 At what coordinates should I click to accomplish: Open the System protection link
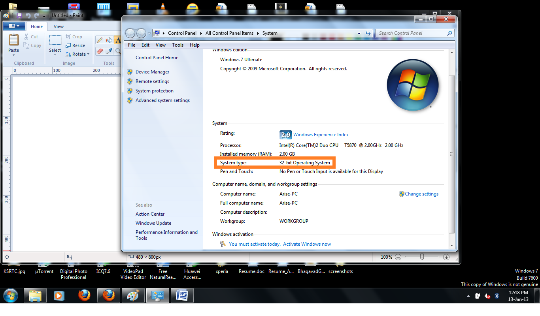pos(154,91)
